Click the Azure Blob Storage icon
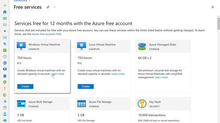220x123 pixels. [21, 104]
